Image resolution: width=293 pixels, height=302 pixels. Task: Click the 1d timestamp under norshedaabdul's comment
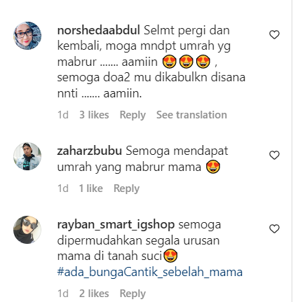63,115
